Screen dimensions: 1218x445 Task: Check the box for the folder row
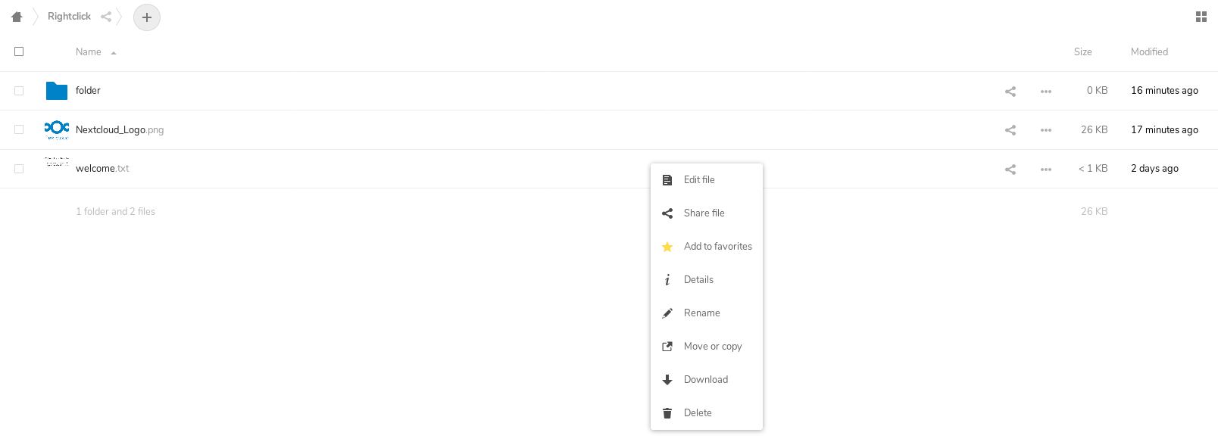tap(19, 91)
